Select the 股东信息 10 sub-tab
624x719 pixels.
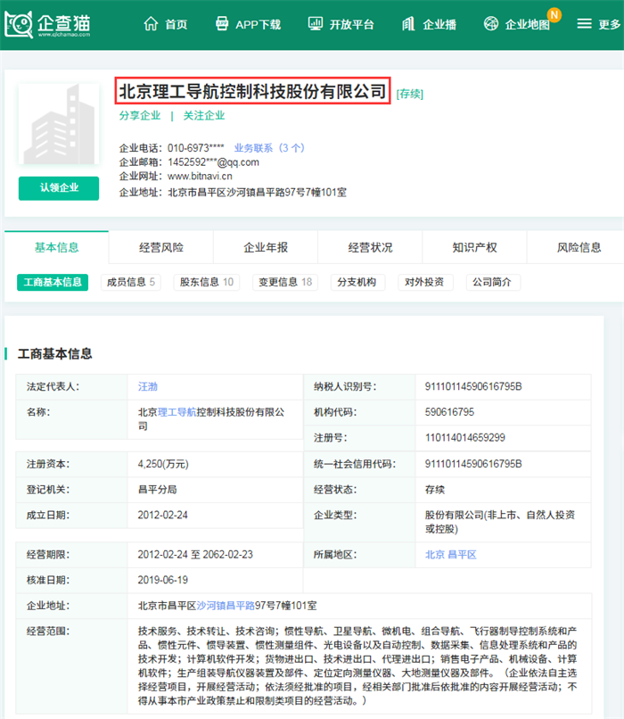click(207, 282)
